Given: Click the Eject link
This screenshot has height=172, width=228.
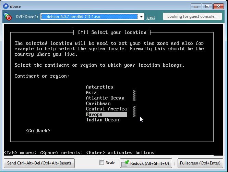Looking at the screenshot, I should click(x=151, y=17).
